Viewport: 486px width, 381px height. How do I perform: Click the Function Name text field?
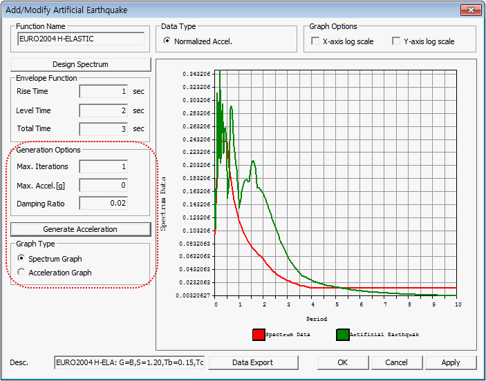(x=80, y=39)
